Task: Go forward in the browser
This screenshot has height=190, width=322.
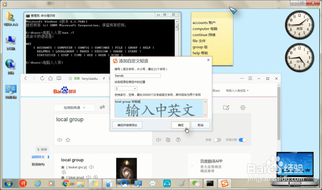Action: tap(34, 78)
